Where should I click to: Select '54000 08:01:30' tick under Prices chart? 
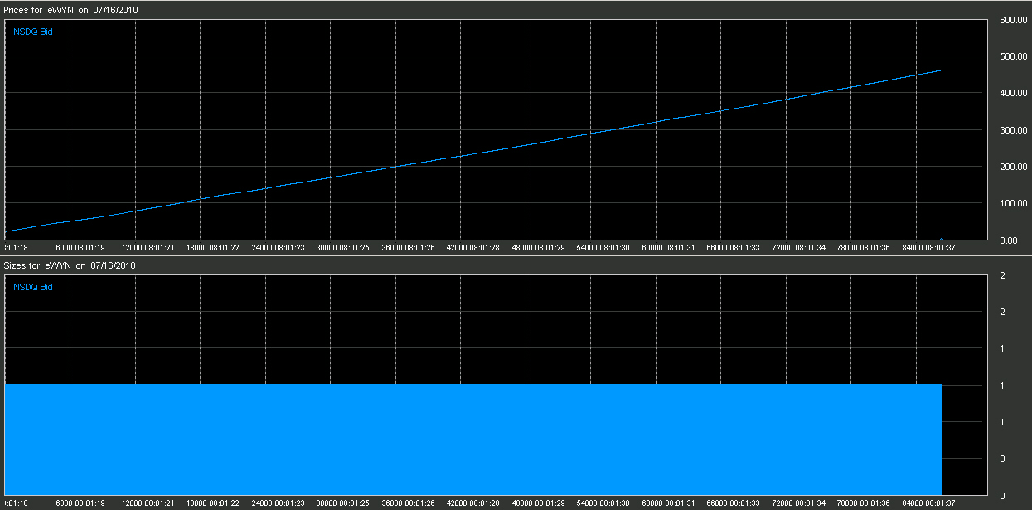pyautogui.click(x=603, y=248)
